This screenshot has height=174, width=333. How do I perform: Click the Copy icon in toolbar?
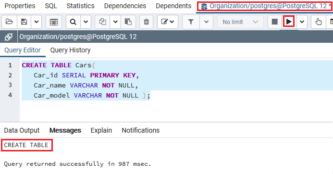pos(102,22)
